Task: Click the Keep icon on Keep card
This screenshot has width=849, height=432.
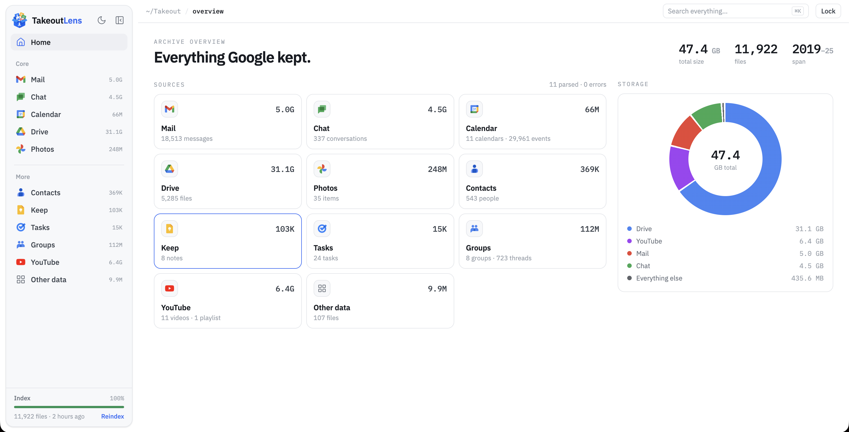Action: (169, 229)
